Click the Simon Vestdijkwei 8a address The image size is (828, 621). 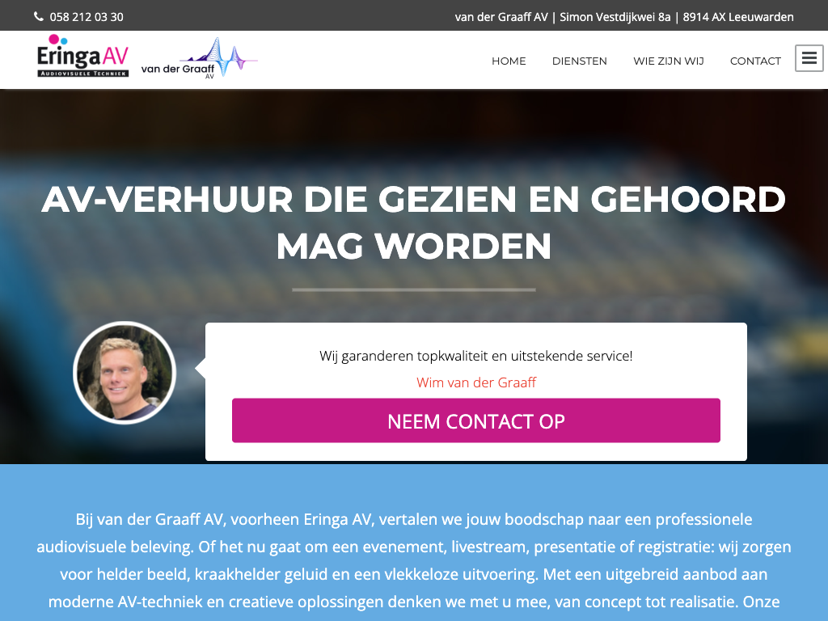[x=615, y=17]
